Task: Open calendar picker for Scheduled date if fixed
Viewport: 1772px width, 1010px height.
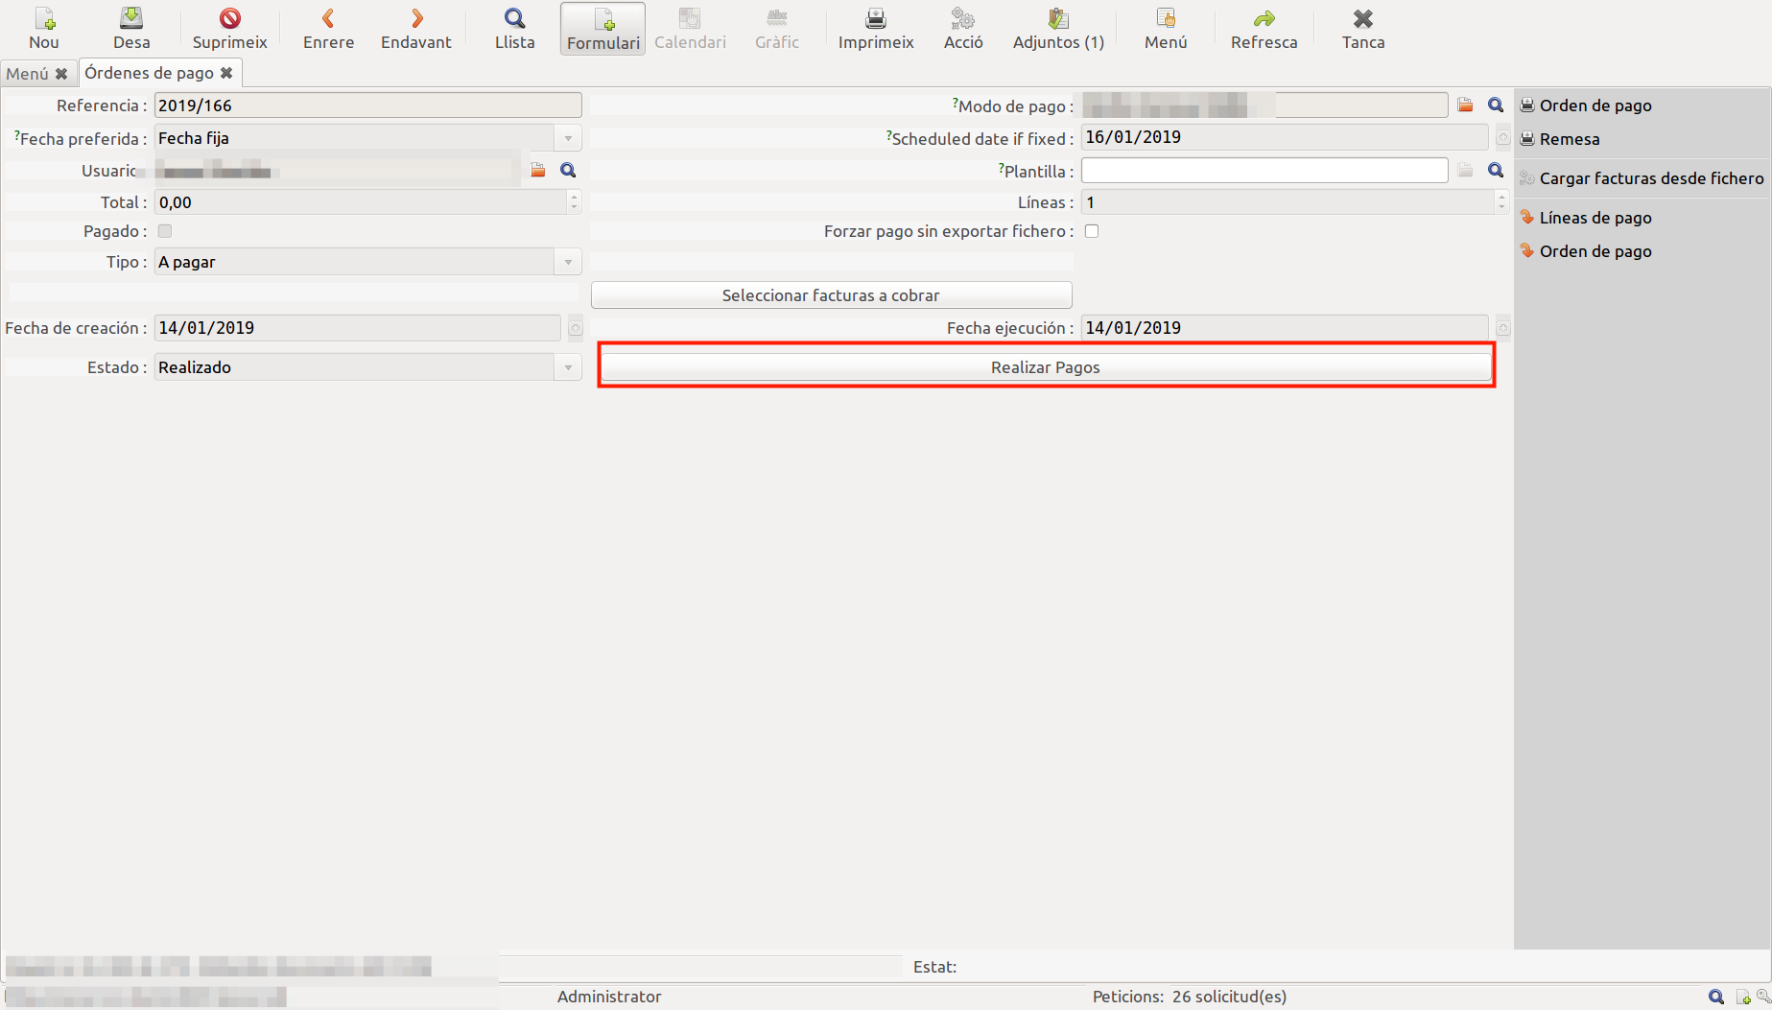Action: [1502, 138]
